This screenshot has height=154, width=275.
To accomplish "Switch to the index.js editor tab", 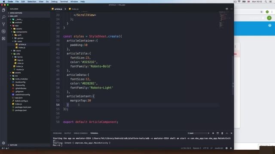I will [74, 9].
